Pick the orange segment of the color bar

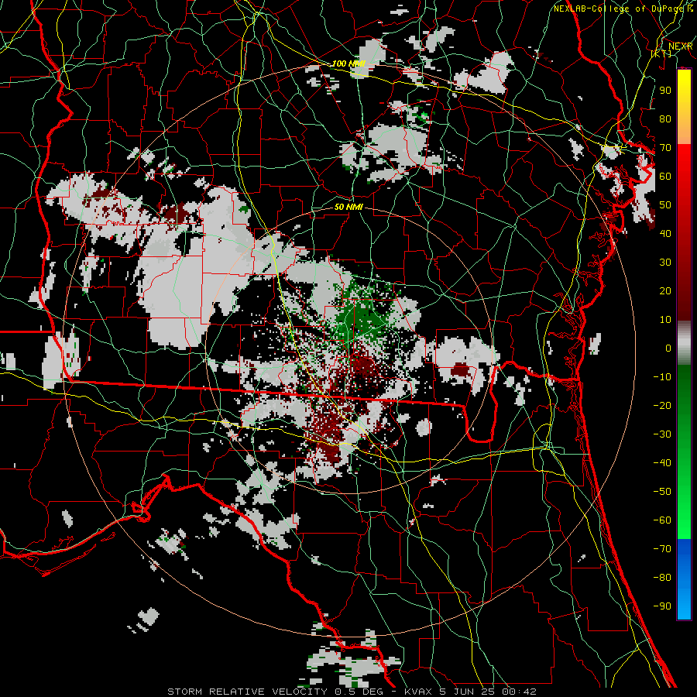click(684, 131)
